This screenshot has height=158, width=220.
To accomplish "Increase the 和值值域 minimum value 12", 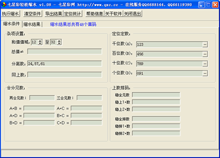I will (40, 41).
